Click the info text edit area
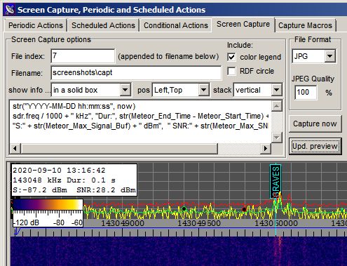347x266 pixels. pyautogui.click(x=140, y=121)
